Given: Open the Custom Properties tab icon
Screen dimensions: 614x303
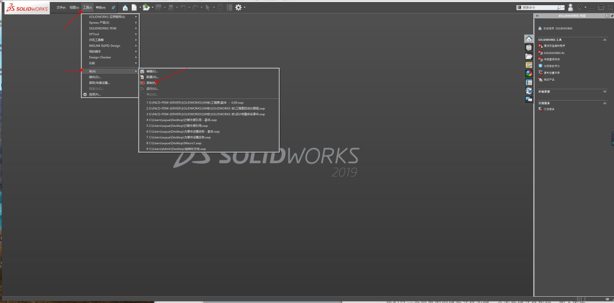Looking at the screenshot, I should click(529, 82).
